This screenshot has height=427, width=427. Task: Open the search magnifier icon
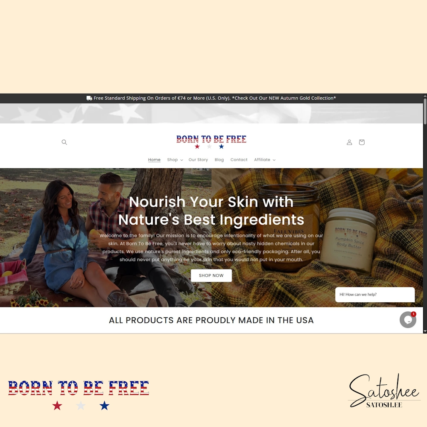[x=64, y=142]
